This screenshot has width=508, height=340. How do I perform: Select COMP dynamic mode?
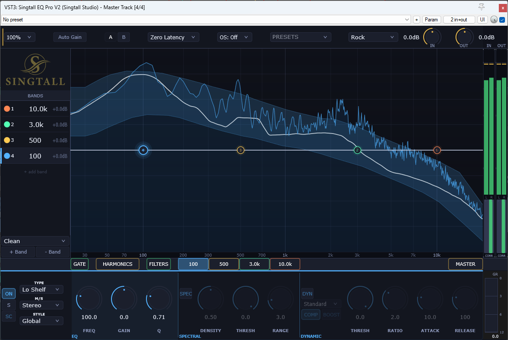[x=311, y=314]
